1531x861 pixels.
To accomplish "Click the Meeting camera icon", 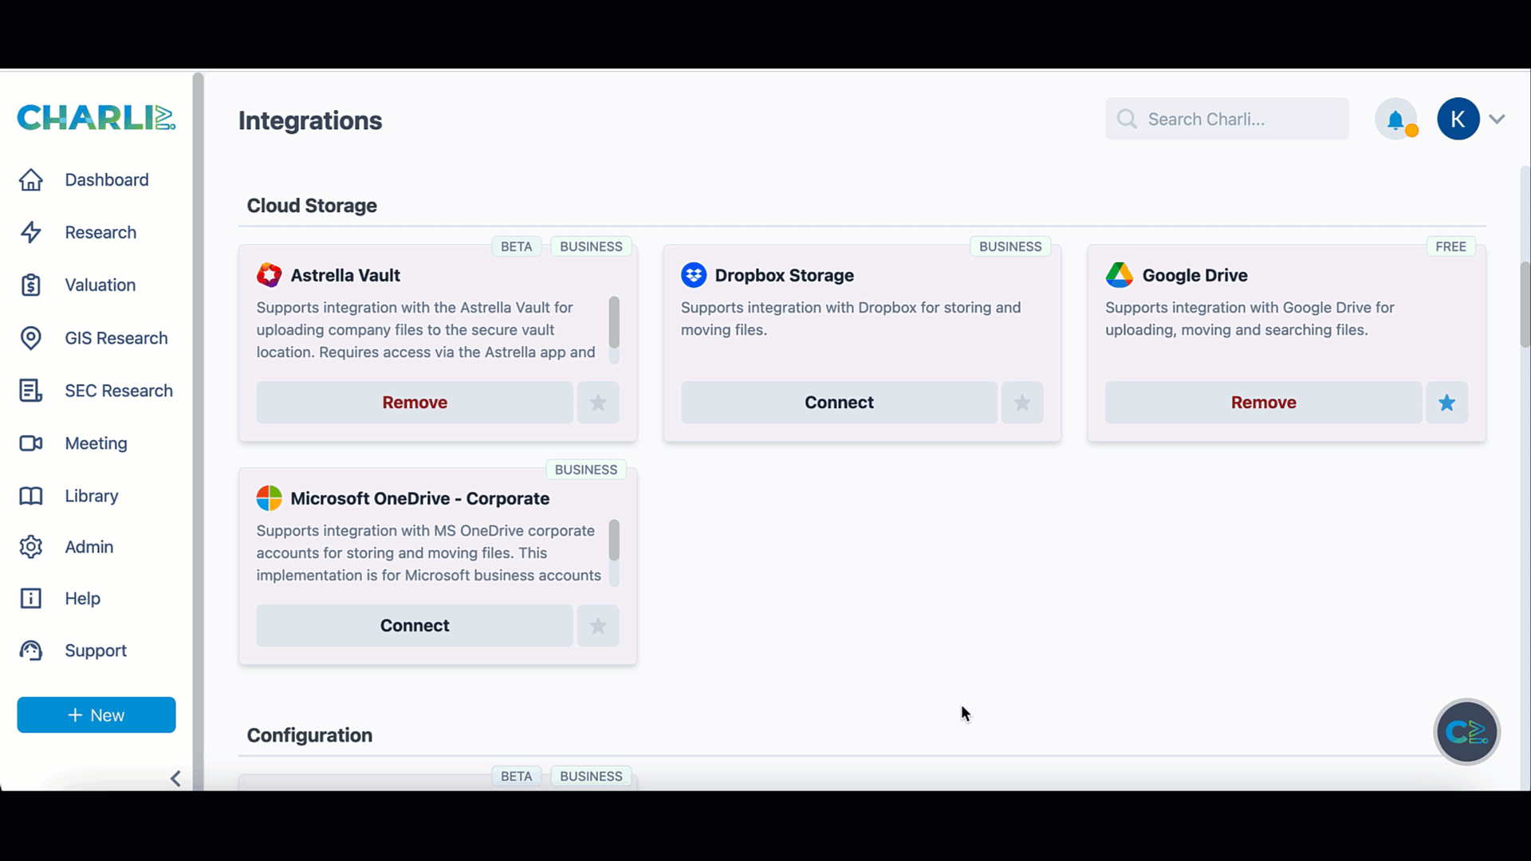I will [31, 443].
